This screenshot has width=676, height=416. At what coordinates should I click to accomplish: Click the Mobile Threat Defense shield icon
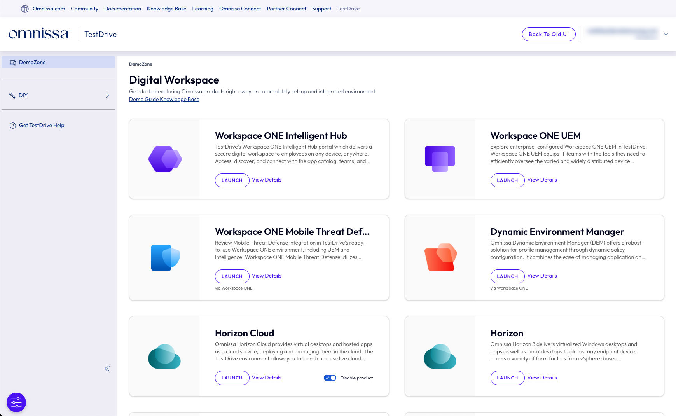[x=165, y=257]
